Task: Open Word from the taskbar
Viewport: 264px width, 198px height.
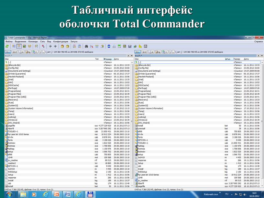Action: 68,194
